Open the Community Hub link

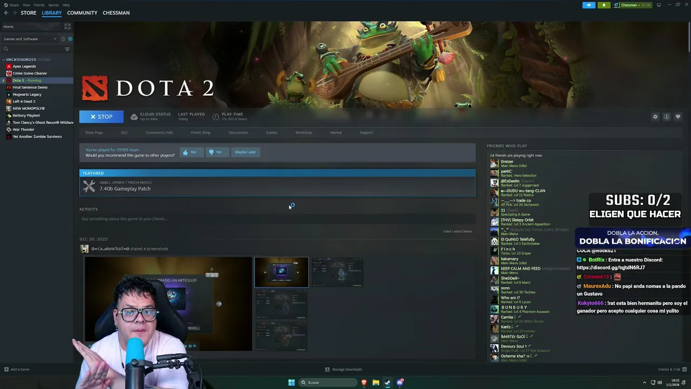(159, 132)
